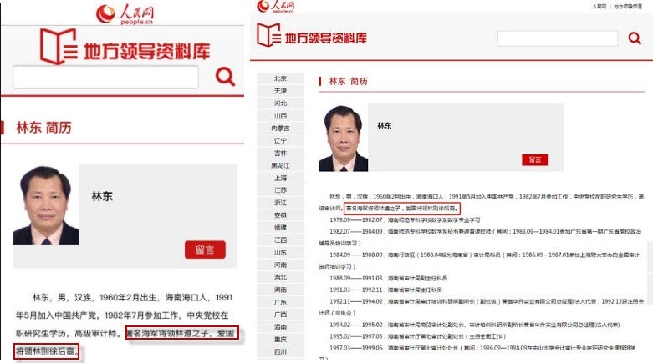
Task: Go to 广西 in the province list
Action: 280,315
